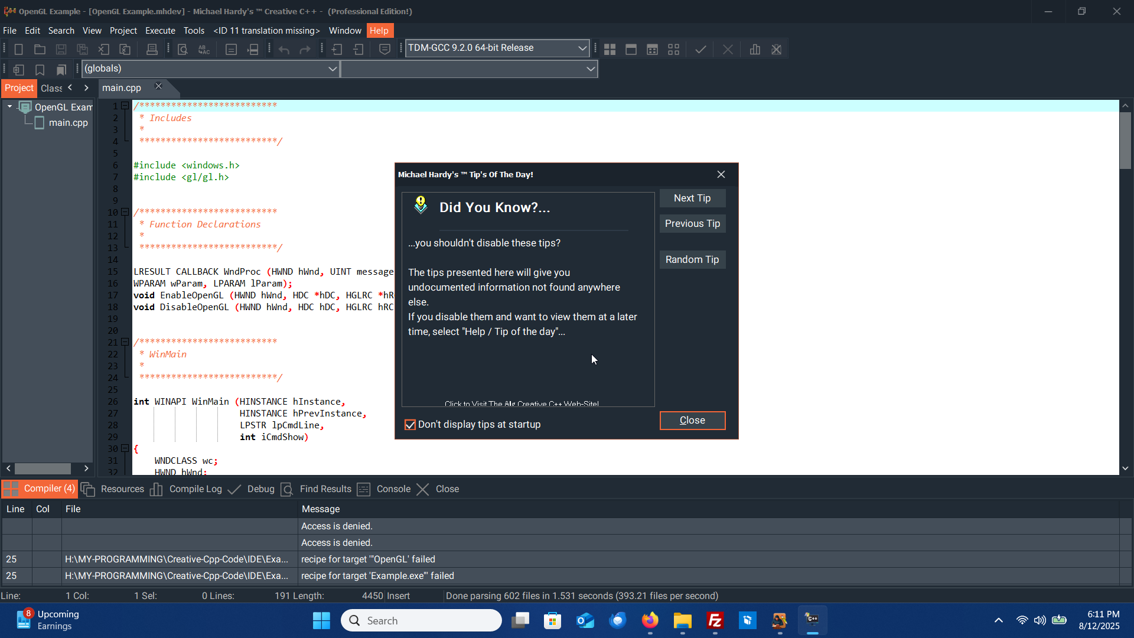Collapse the OpenGL Example project tree node
This screenshot has height=638, width=1134.
click(x=10, y=107)
